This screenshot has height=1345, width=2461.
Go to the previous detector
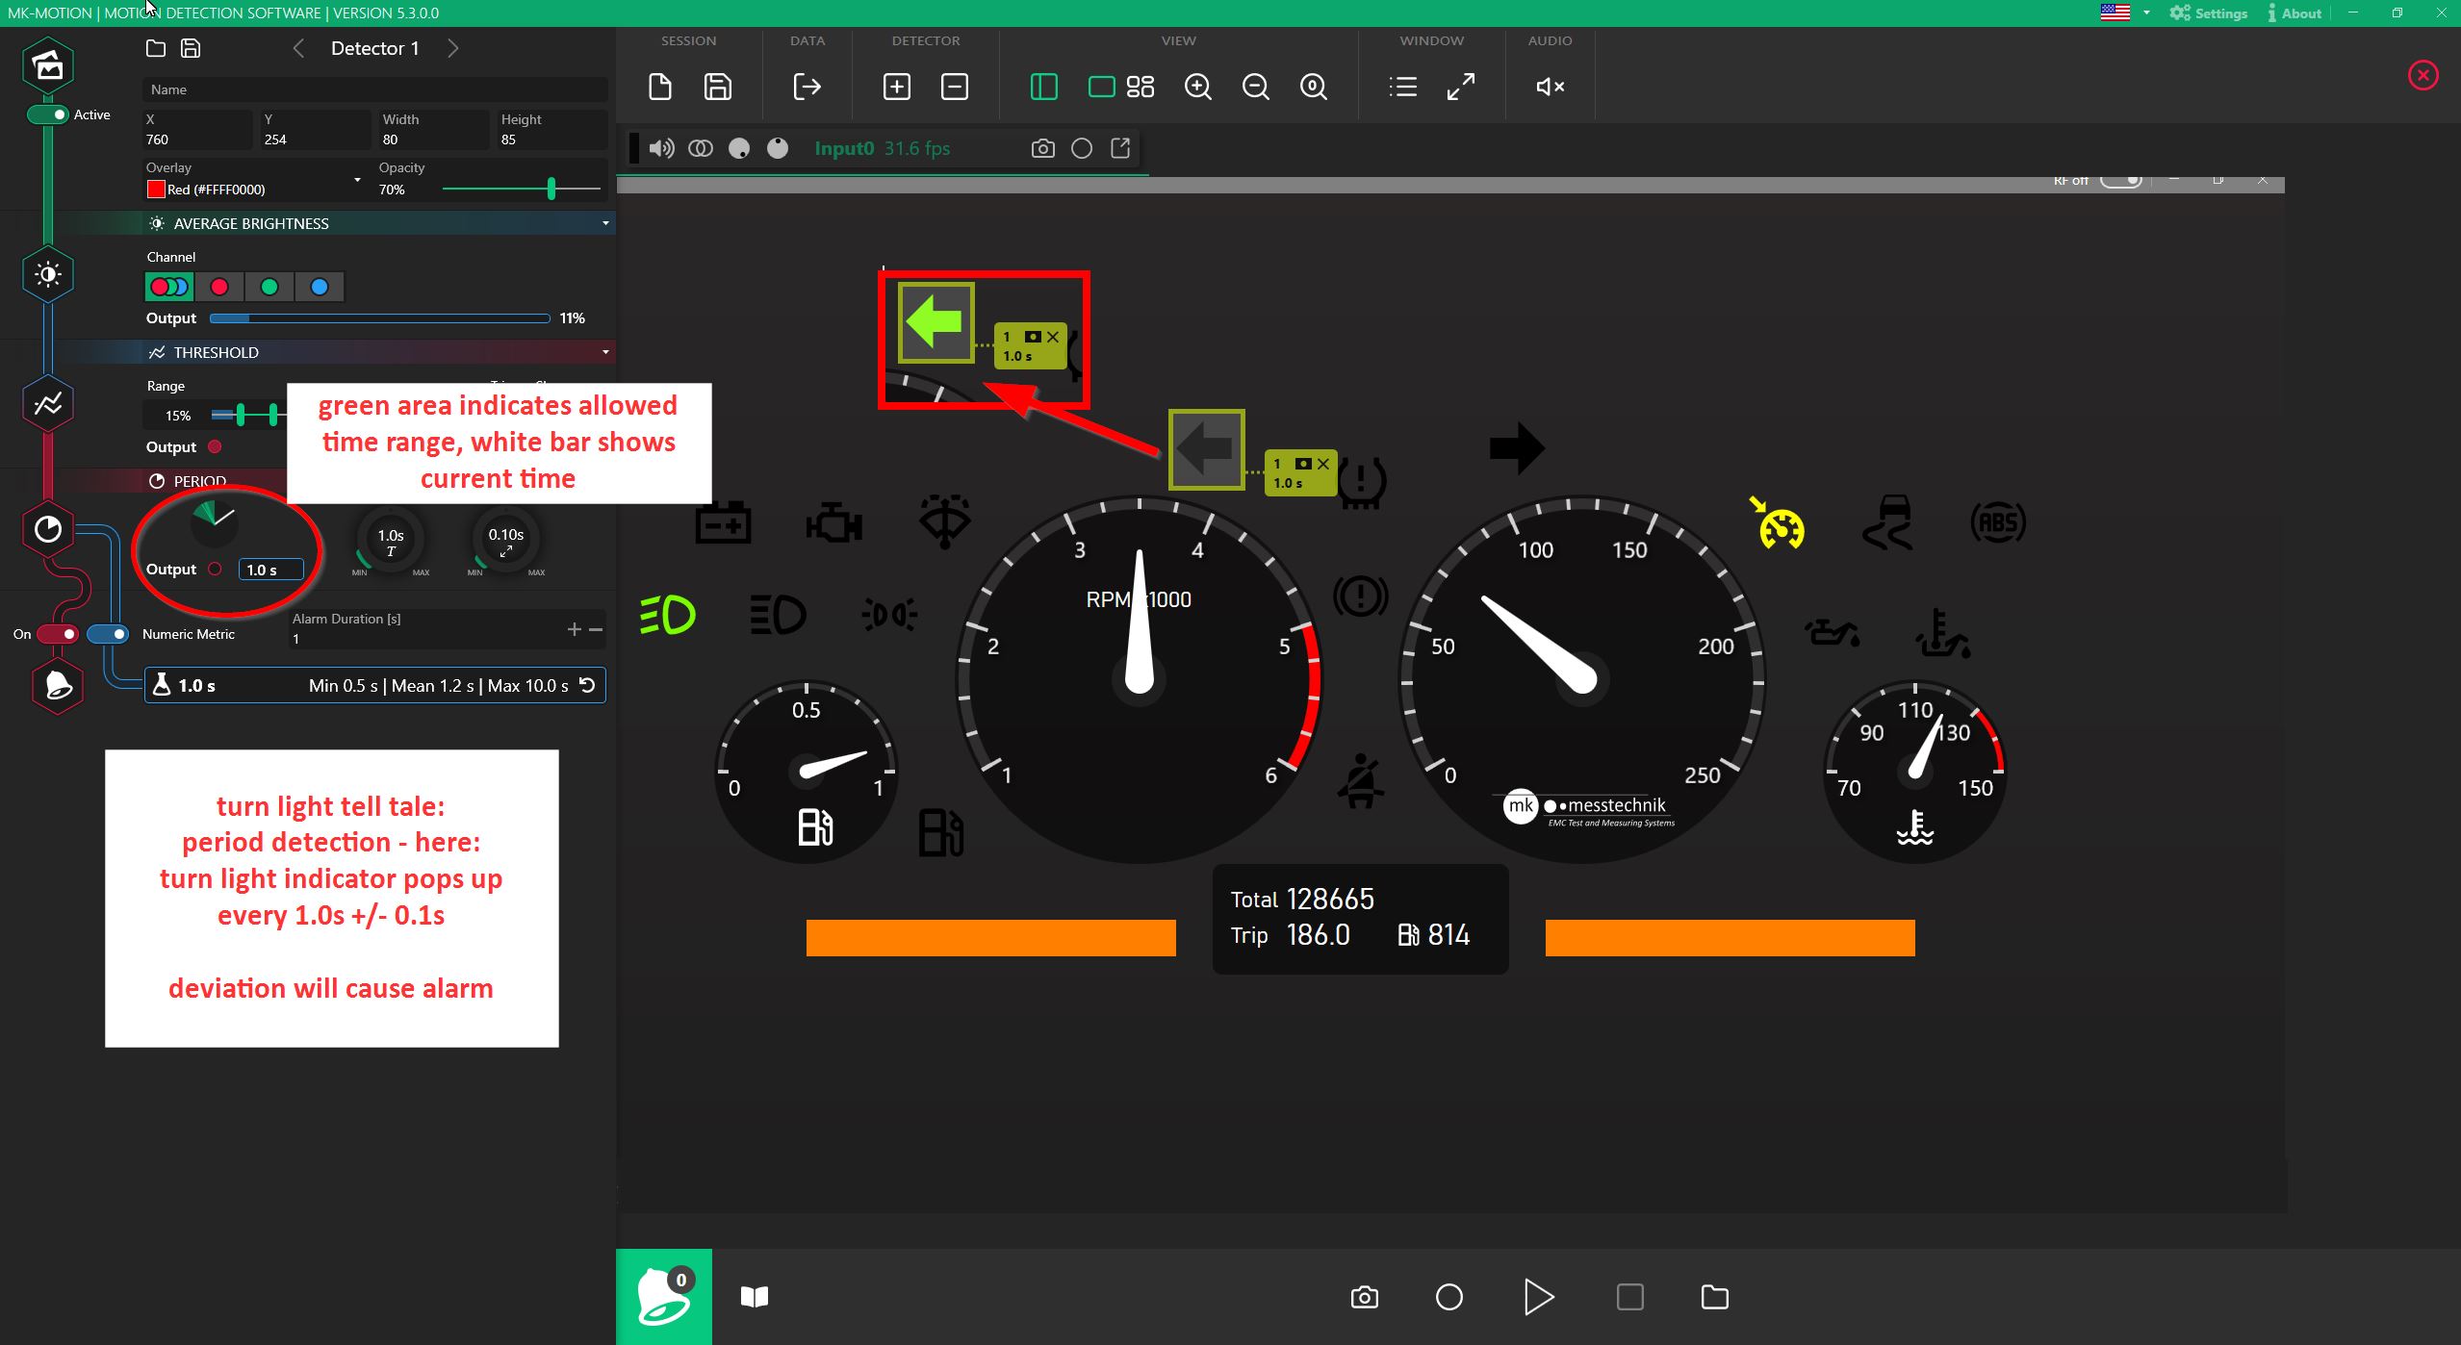point(298,48)
